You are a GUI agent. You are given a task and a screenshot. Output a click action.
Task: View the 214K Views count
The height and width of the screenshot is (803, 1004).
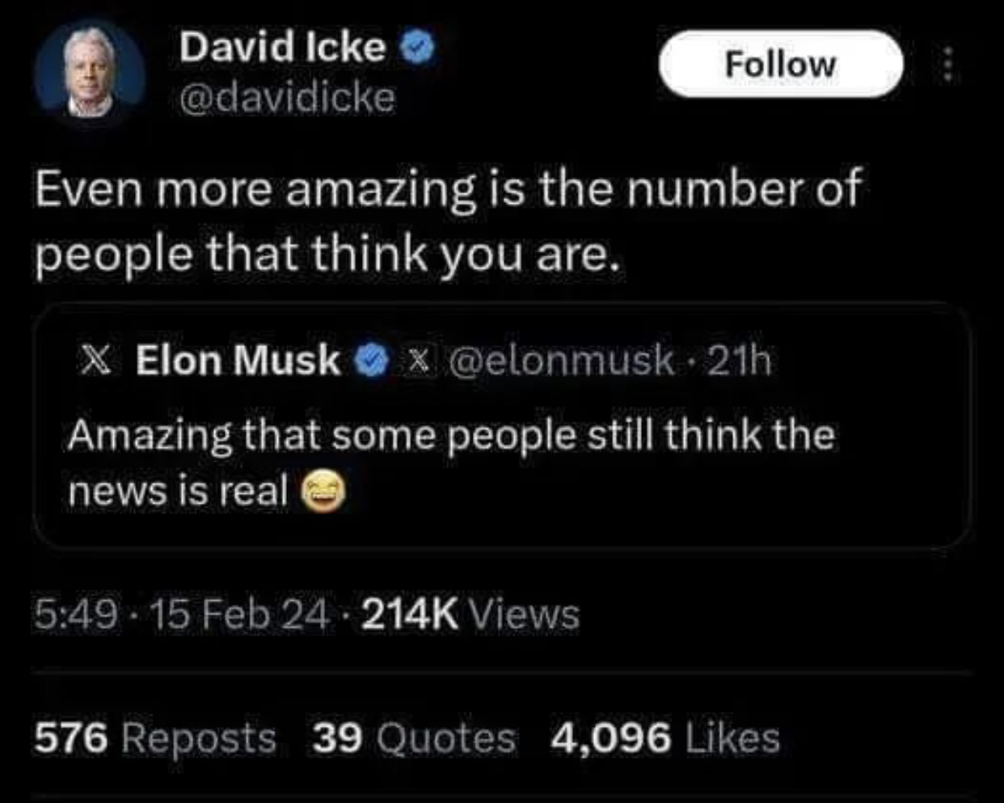(470, 615)
